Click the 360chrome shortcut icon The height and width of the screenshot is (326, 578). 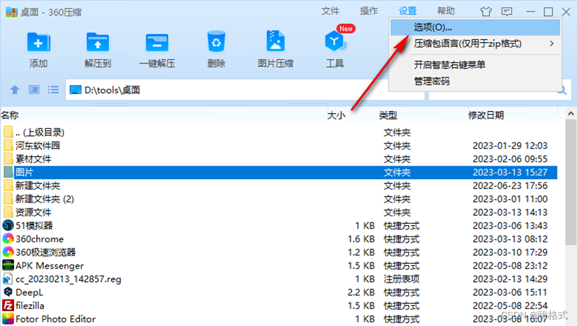tap(8, 238)
